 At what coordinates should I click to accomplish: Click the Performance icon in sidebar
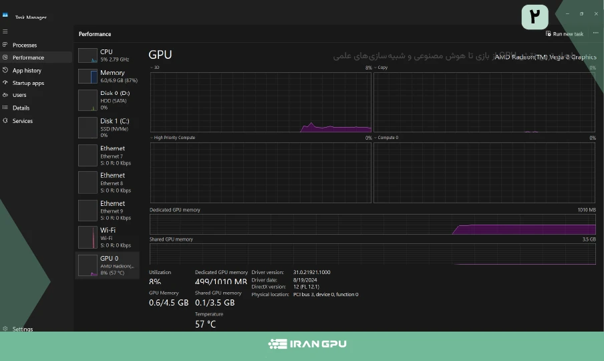[5, 57]
